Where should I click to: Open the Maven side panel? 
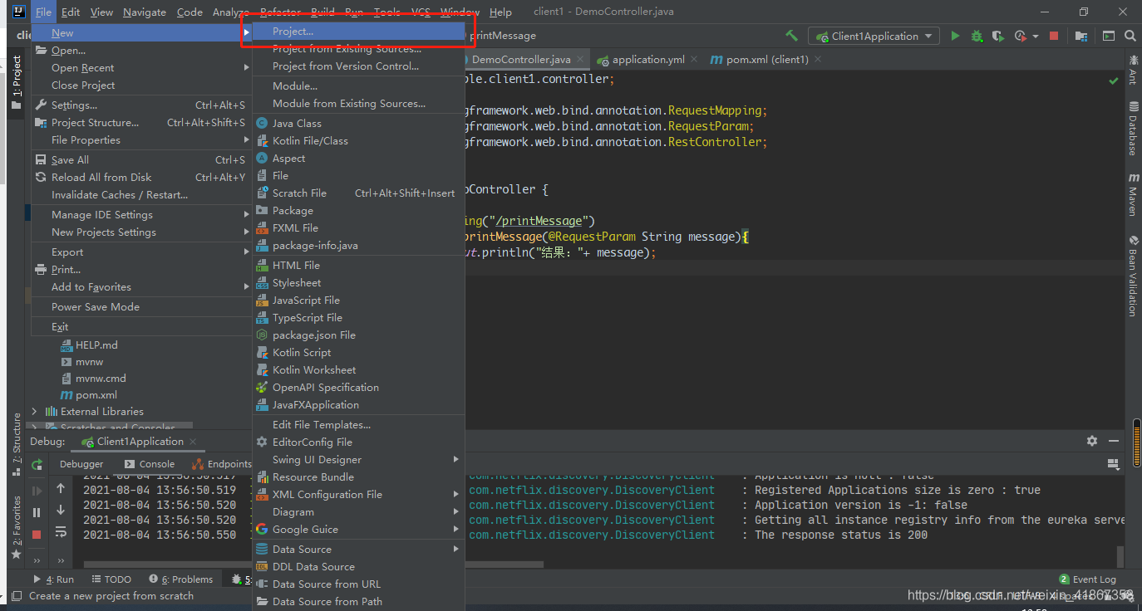pos(1133,194)
